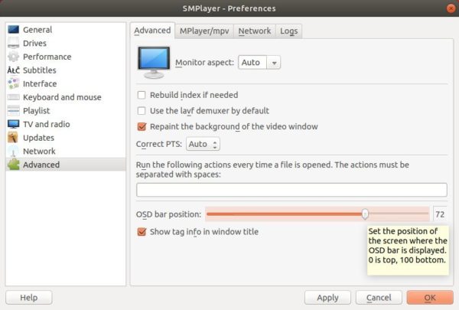Select the Subtitles icon in sidebar
The height and width of the screenshot is (310, 459).
click(14, 70)
